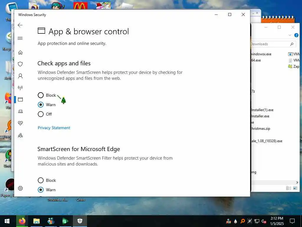Maximize the File Explorer window
The image size is (302, 227).
(279, 27)
